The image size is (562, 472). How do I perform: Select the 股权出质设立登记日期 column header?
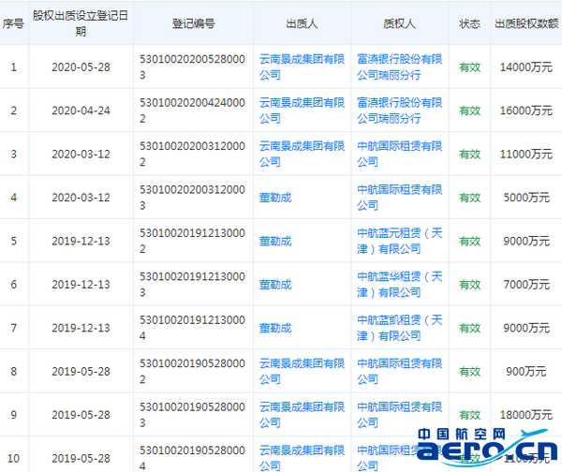click(x=81, y=23)
